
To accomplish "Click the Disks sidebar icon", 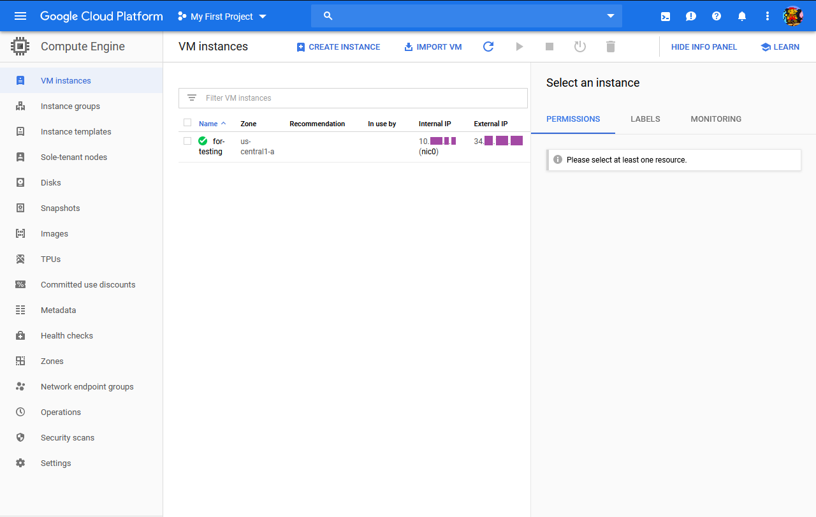I will point(20,182).
